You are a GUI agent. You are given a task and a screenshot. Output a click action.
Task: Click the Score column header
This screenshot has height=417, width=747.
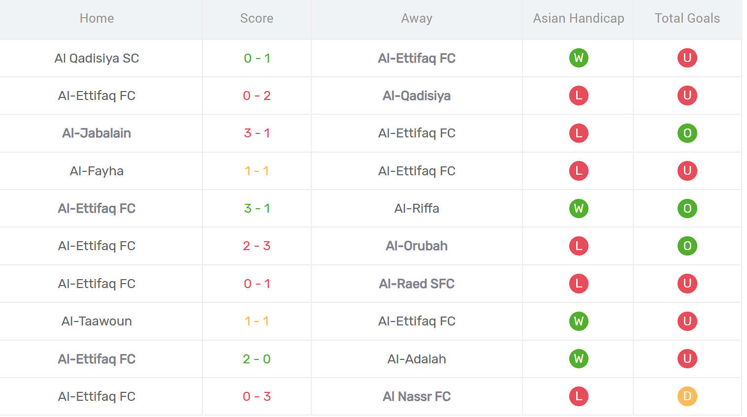pos(257,18)
